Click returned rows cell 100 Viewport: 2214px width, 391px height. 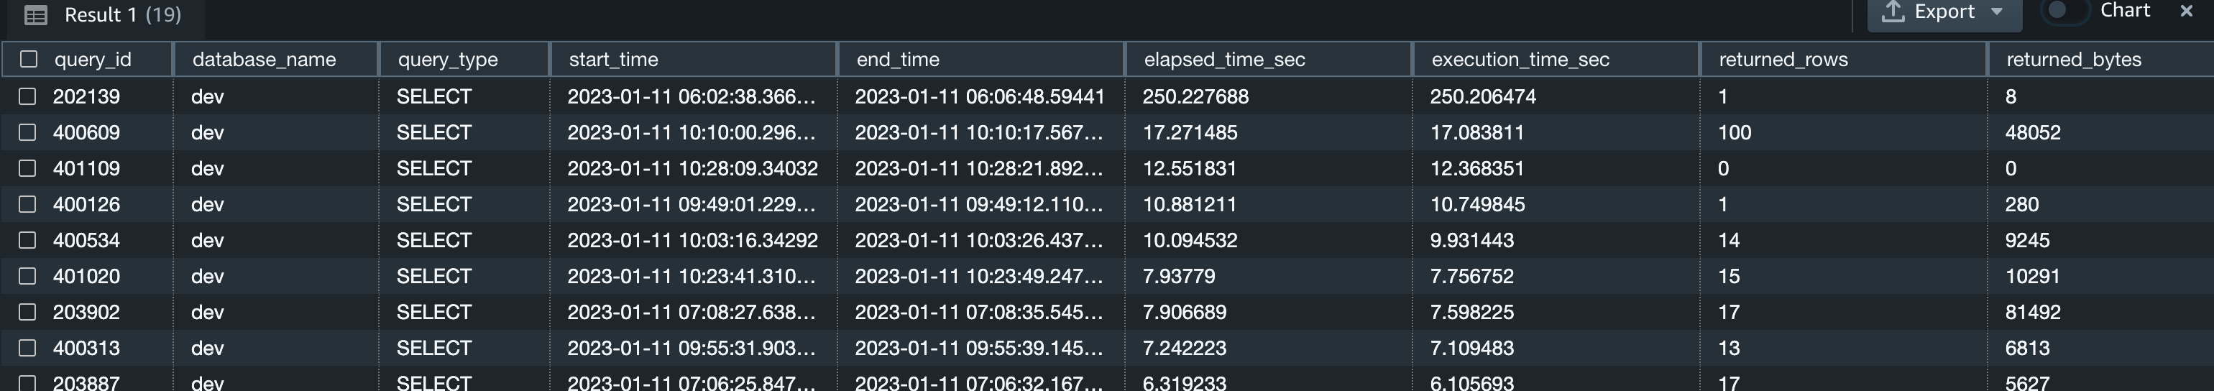(x=1735, y=132)
